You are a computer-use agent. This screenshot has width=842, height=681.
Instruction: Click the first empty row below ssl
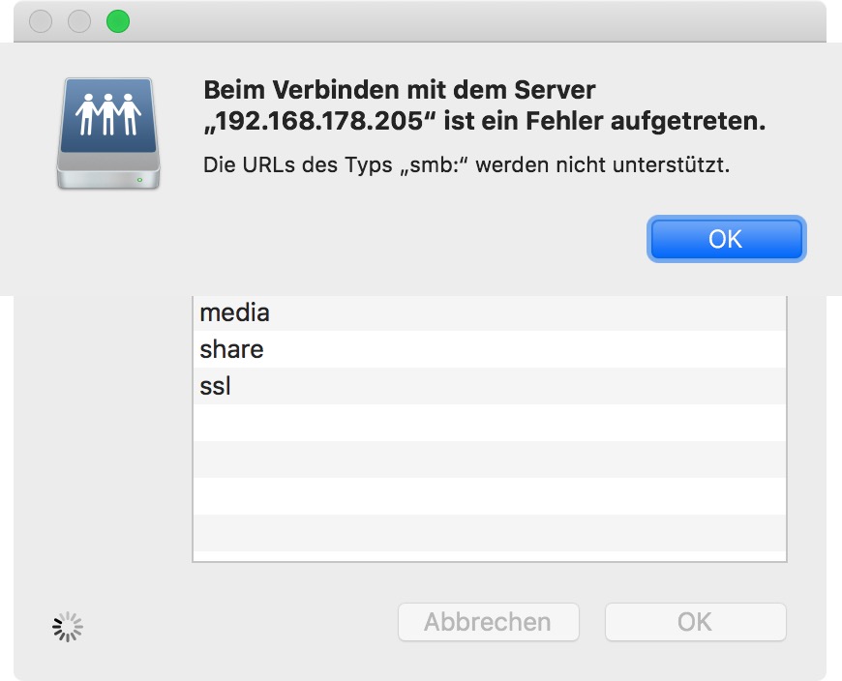489,423
